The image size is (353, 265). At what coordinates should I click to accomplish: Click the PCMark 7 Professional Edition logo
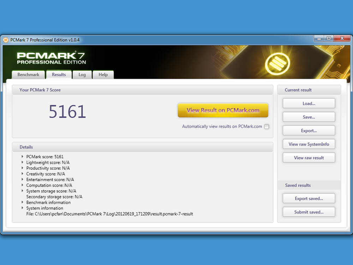[51, 58]
